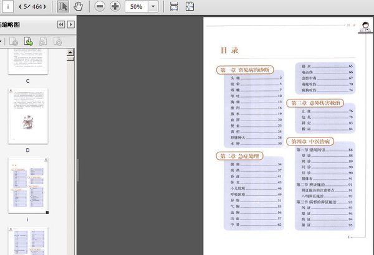Open the zoom level dropdown arrow
The height and width of the screenshot is (255, 374).
pos(153,7)
